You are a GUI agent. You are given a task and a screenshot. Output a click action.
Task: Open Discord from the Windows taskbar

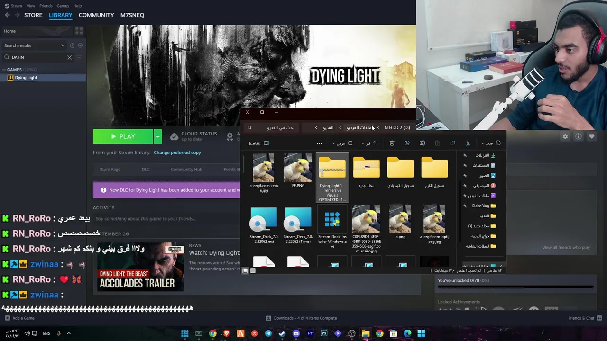pyautogui.click(x=296, y=334)
